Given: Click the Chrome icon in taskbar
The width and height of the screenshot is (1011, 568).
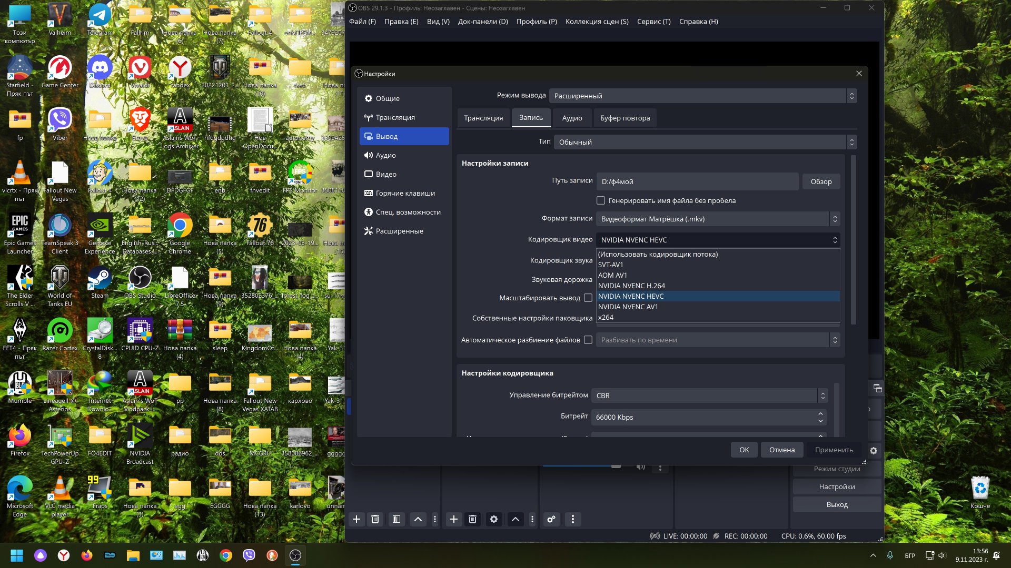Looking at the screenshot, I should click(226, 555).
